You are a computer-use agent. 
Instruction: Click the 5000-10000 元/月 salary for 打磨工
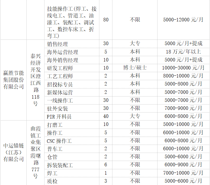click(183, 124)
